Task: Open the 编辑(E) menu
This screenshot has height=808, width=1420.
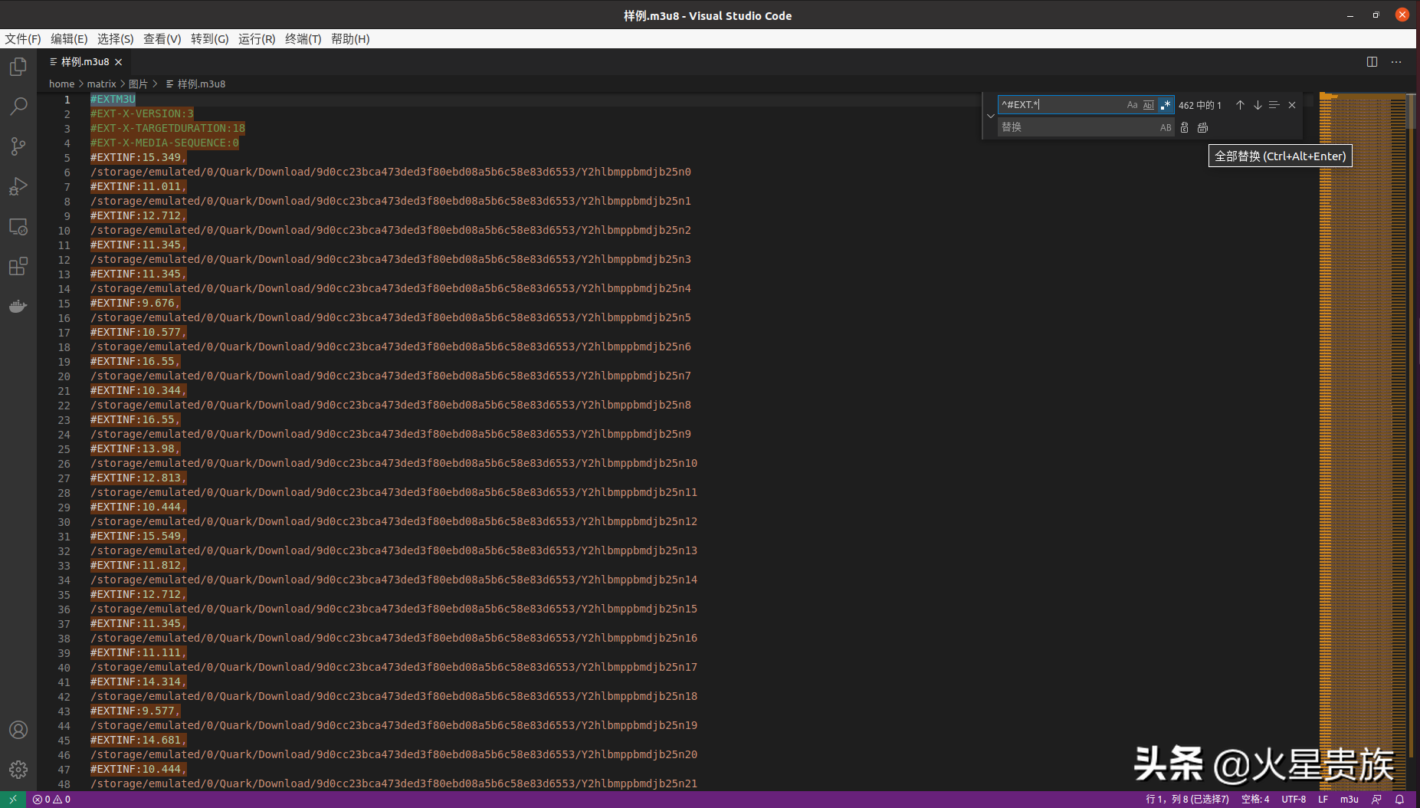Action: pos(69,39)
